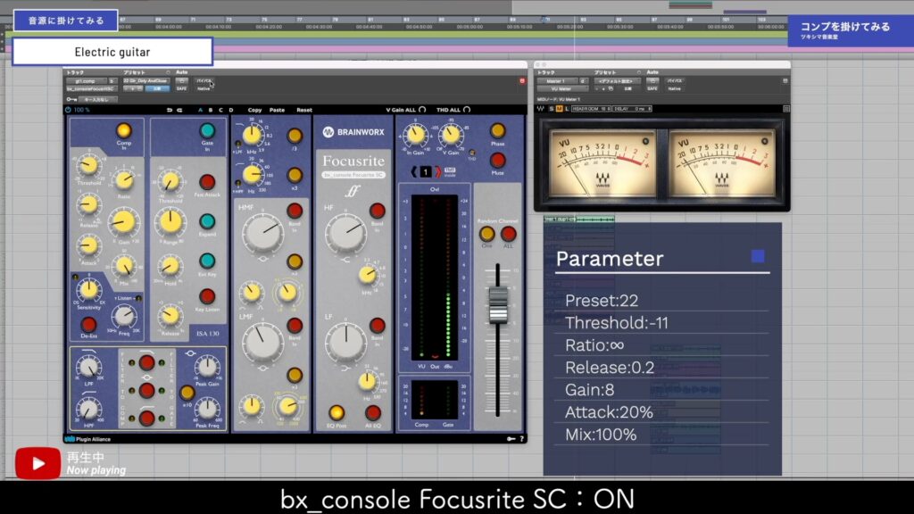Click the large HMF gain knob
Image resolution: width=914 pixels, height=514 pixels.
coord(263,233)
